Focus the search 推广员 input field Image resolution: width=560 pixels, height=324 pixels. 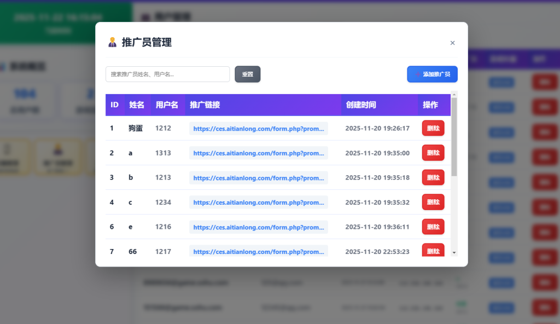[x=167, y=74]
